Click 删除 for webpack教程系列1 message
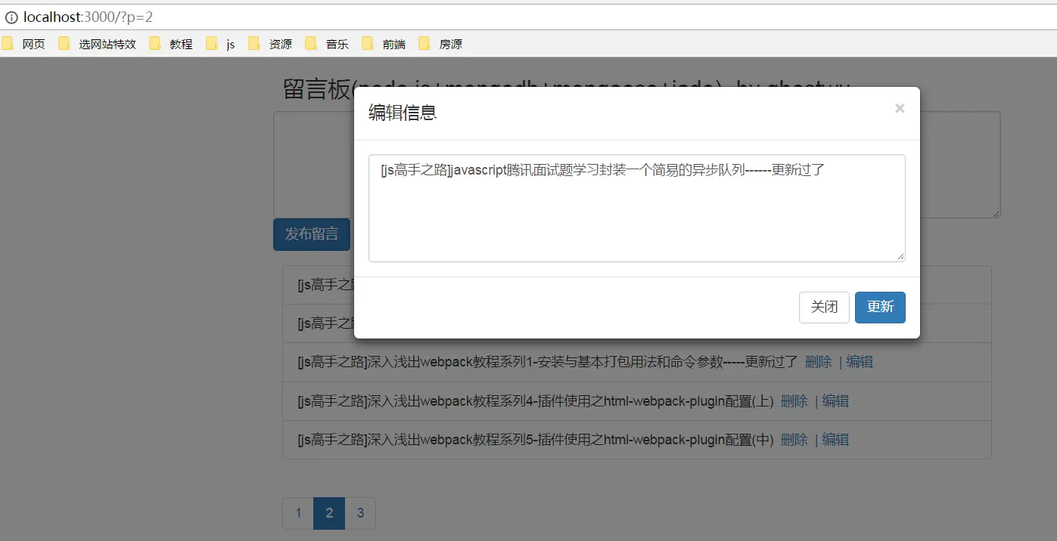Viewport: 1057px width, 541px height. tap(819, 362)
